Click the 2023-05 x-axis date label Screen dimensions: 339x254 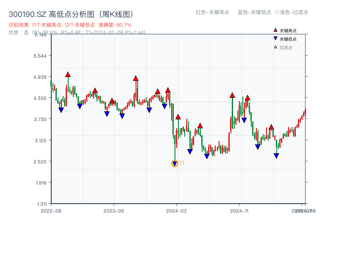(x=114, y=211)
